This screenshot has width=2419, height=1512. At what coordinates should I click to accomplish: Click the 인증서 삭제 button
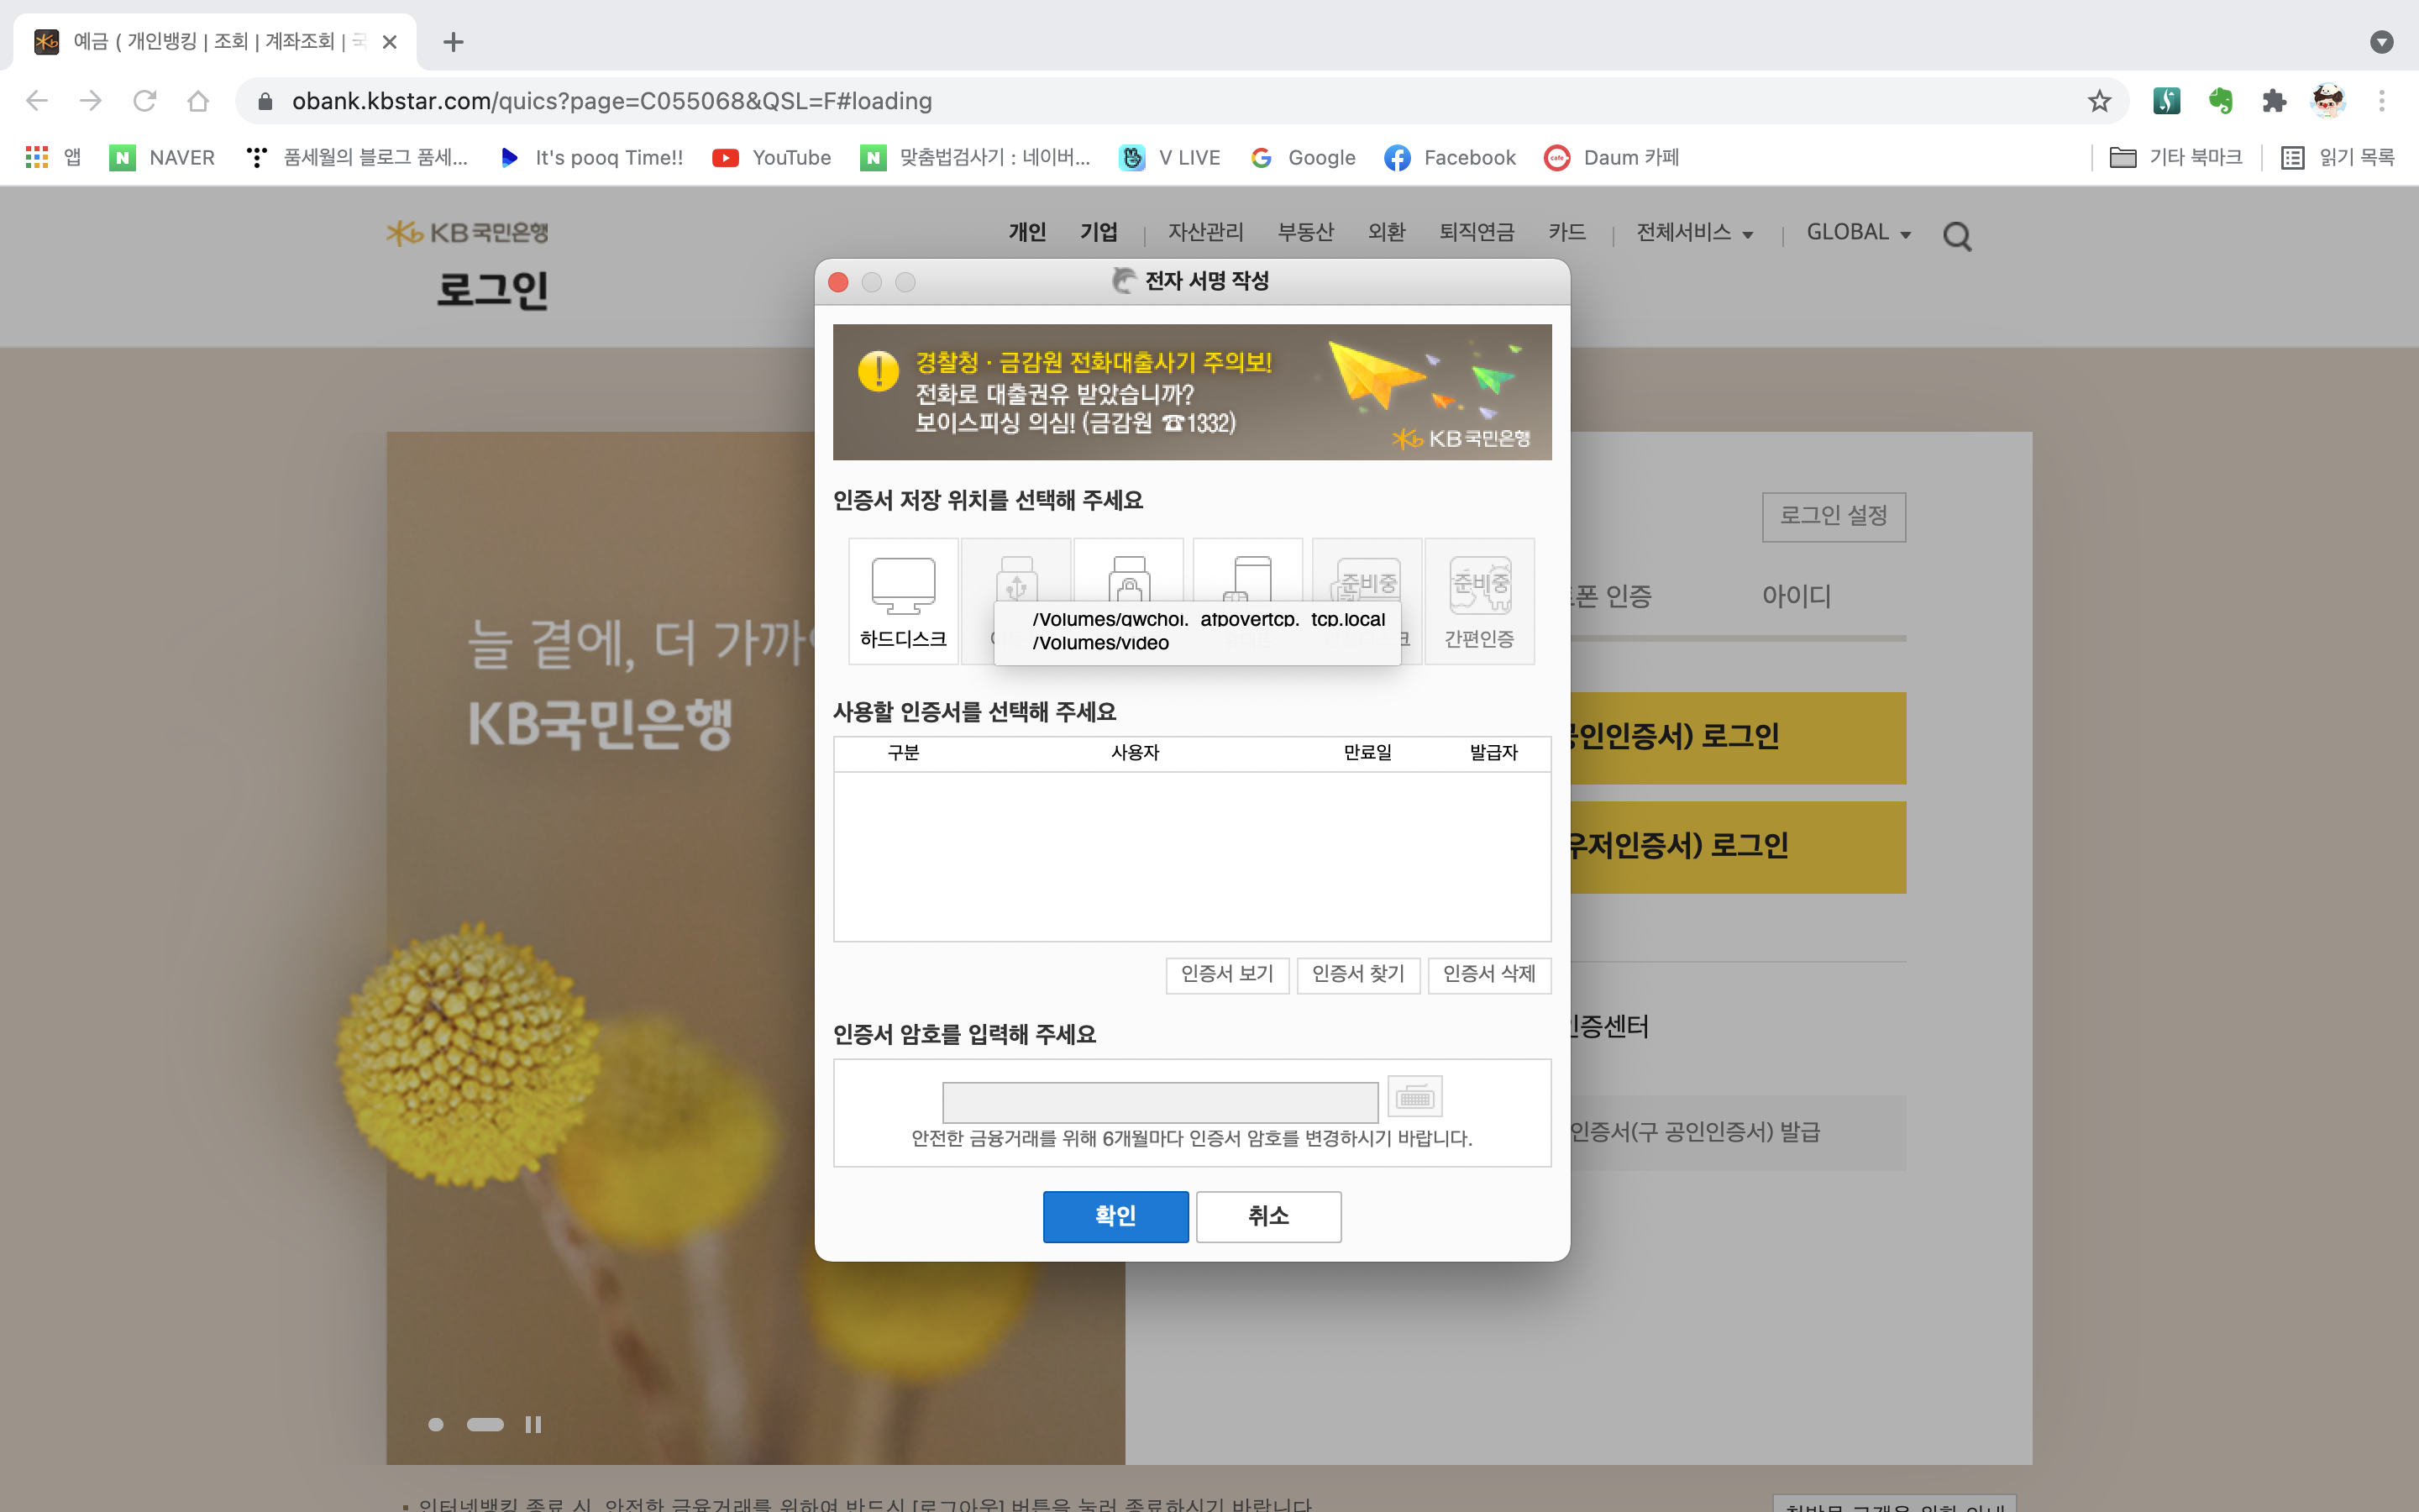1488,974
